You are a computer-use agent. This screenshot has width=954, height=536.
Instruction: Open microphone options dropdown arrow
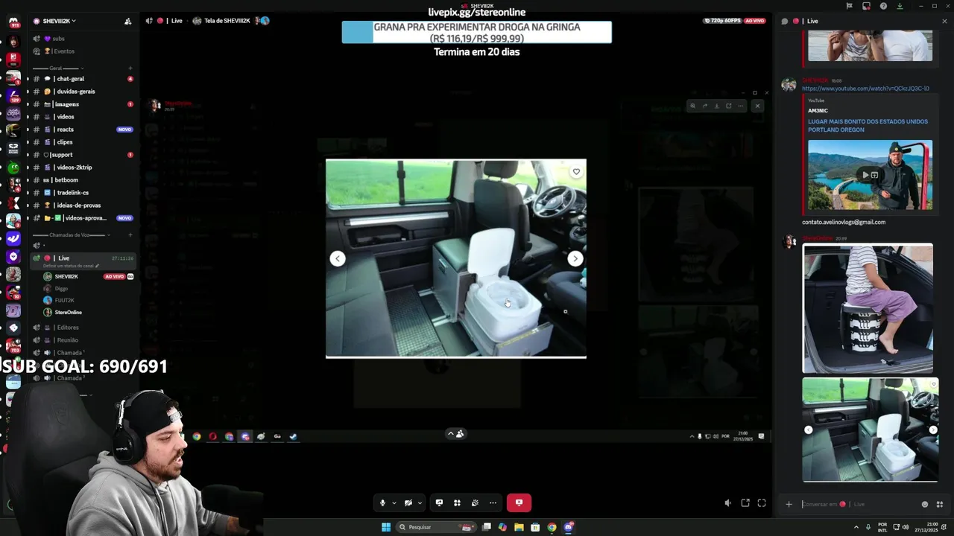[394, 503]
